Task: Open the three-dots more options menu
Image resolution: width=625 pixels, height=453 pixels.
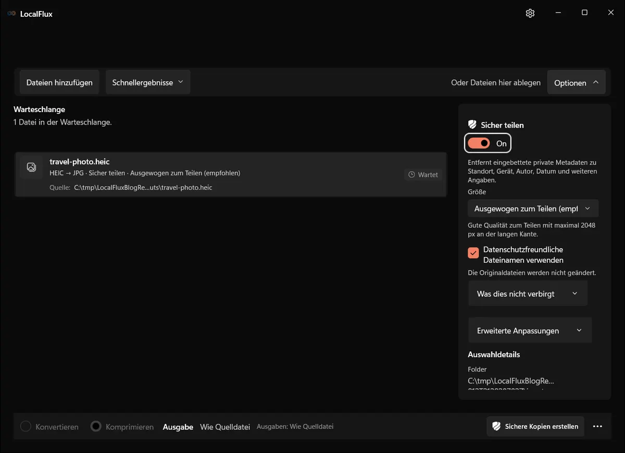Action: [x=597, y=426]
